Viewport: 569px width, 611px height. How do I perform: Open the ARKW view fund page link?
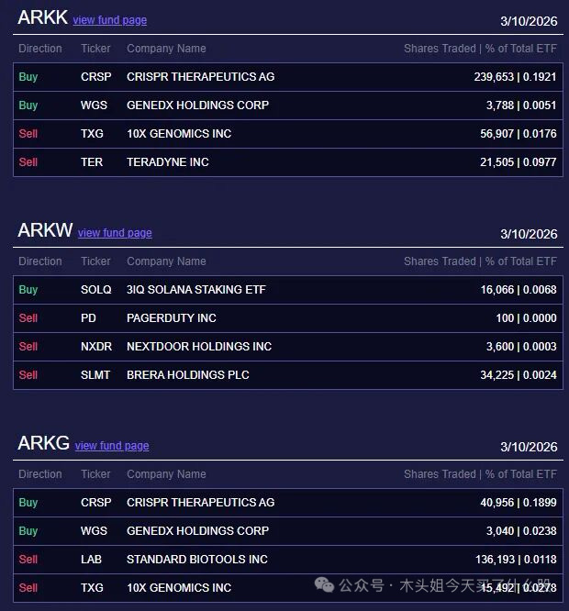(115, 233)
